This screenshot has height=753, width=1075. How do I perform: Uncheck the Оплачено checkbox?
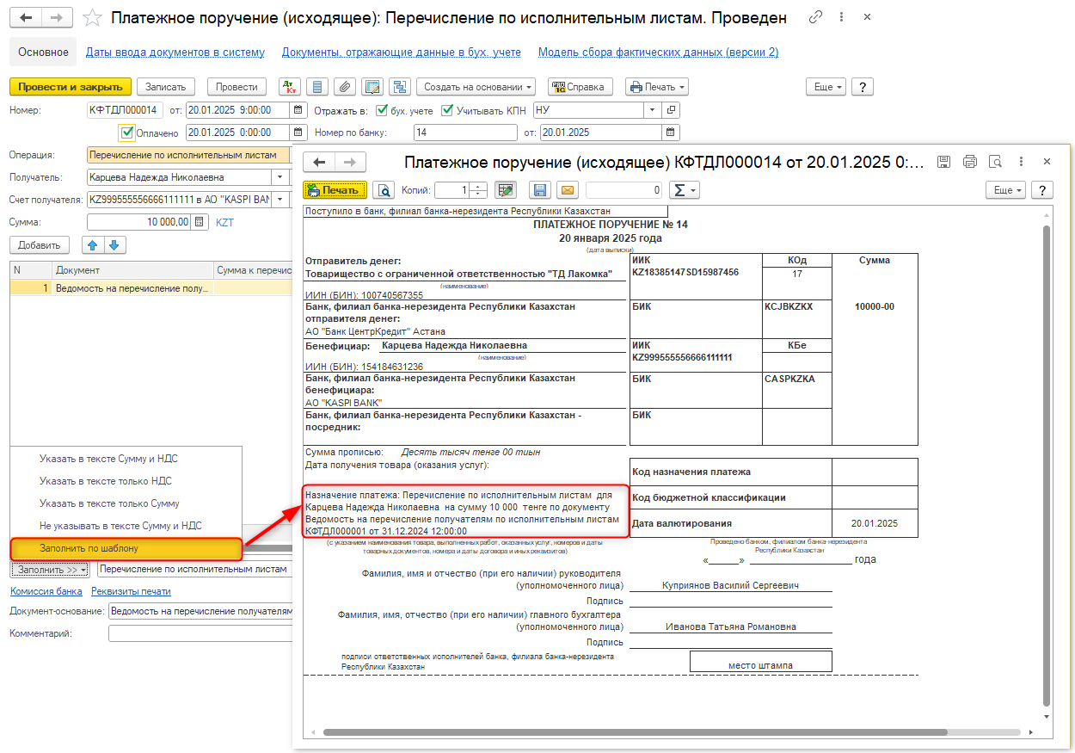(x=127, y=133)
